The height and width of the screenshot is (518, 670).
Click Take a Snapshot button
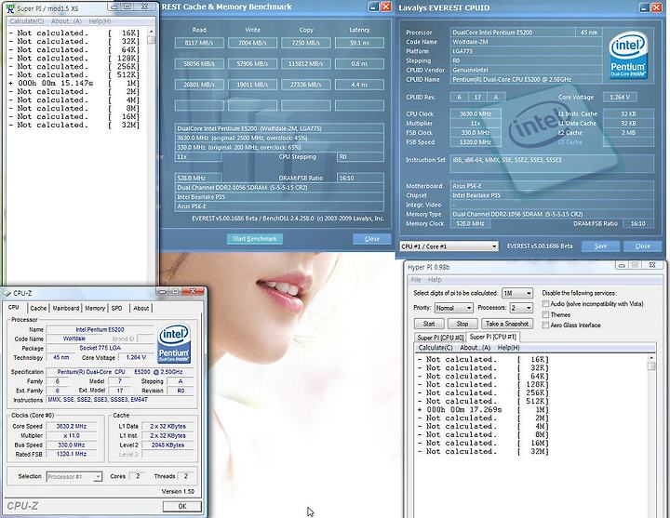(507, 324)
